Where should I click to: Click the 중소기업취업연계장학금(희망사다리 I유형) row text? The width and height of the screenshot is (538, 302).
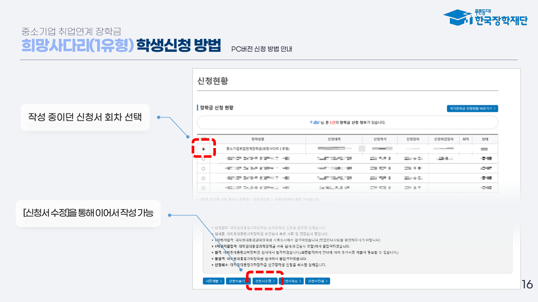coord(258,149)
